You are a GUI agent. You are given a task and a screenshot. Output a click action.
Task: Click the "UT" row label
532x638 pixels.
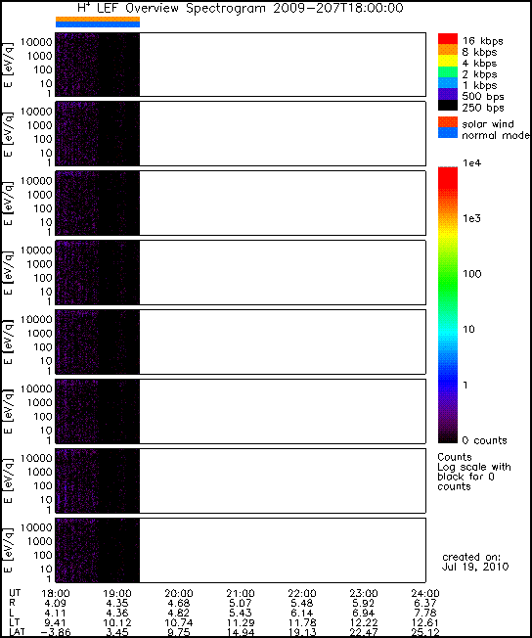tap(15, 593)
